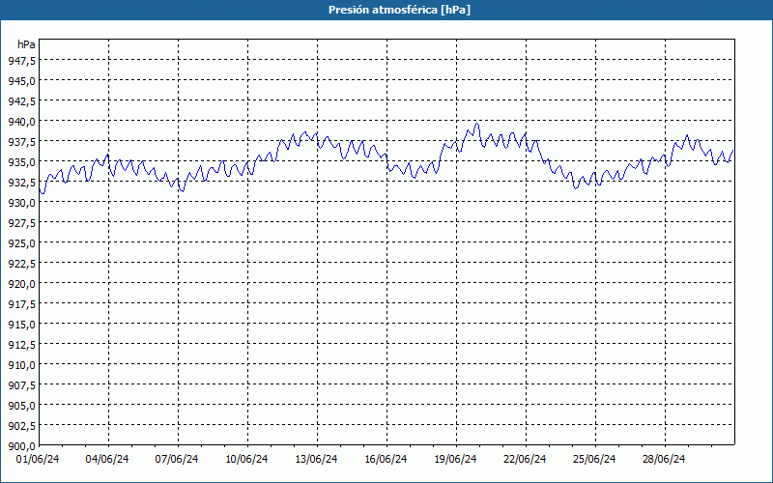Select the 920,0 y-axis value

coord(21,284)
